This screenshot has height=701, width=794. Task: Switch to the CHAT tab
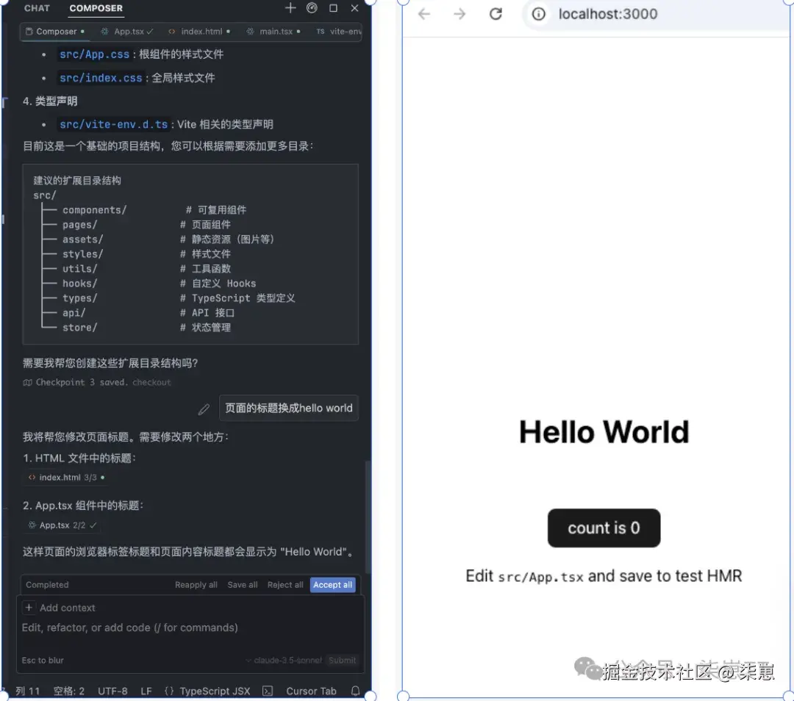(x=37, y=8)
